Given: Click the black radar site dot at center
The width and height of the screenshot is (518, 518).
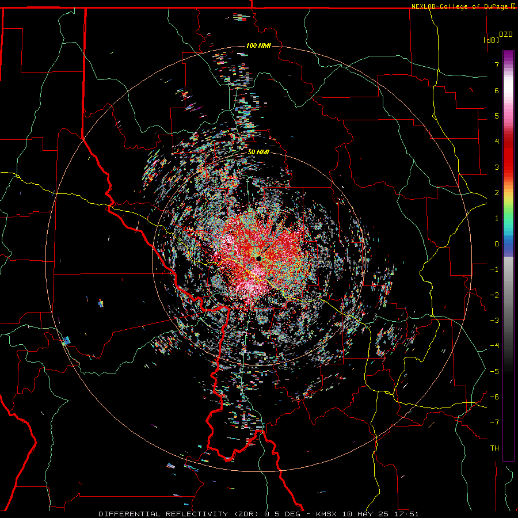Looking at the screenshot, I should [258, 258].
